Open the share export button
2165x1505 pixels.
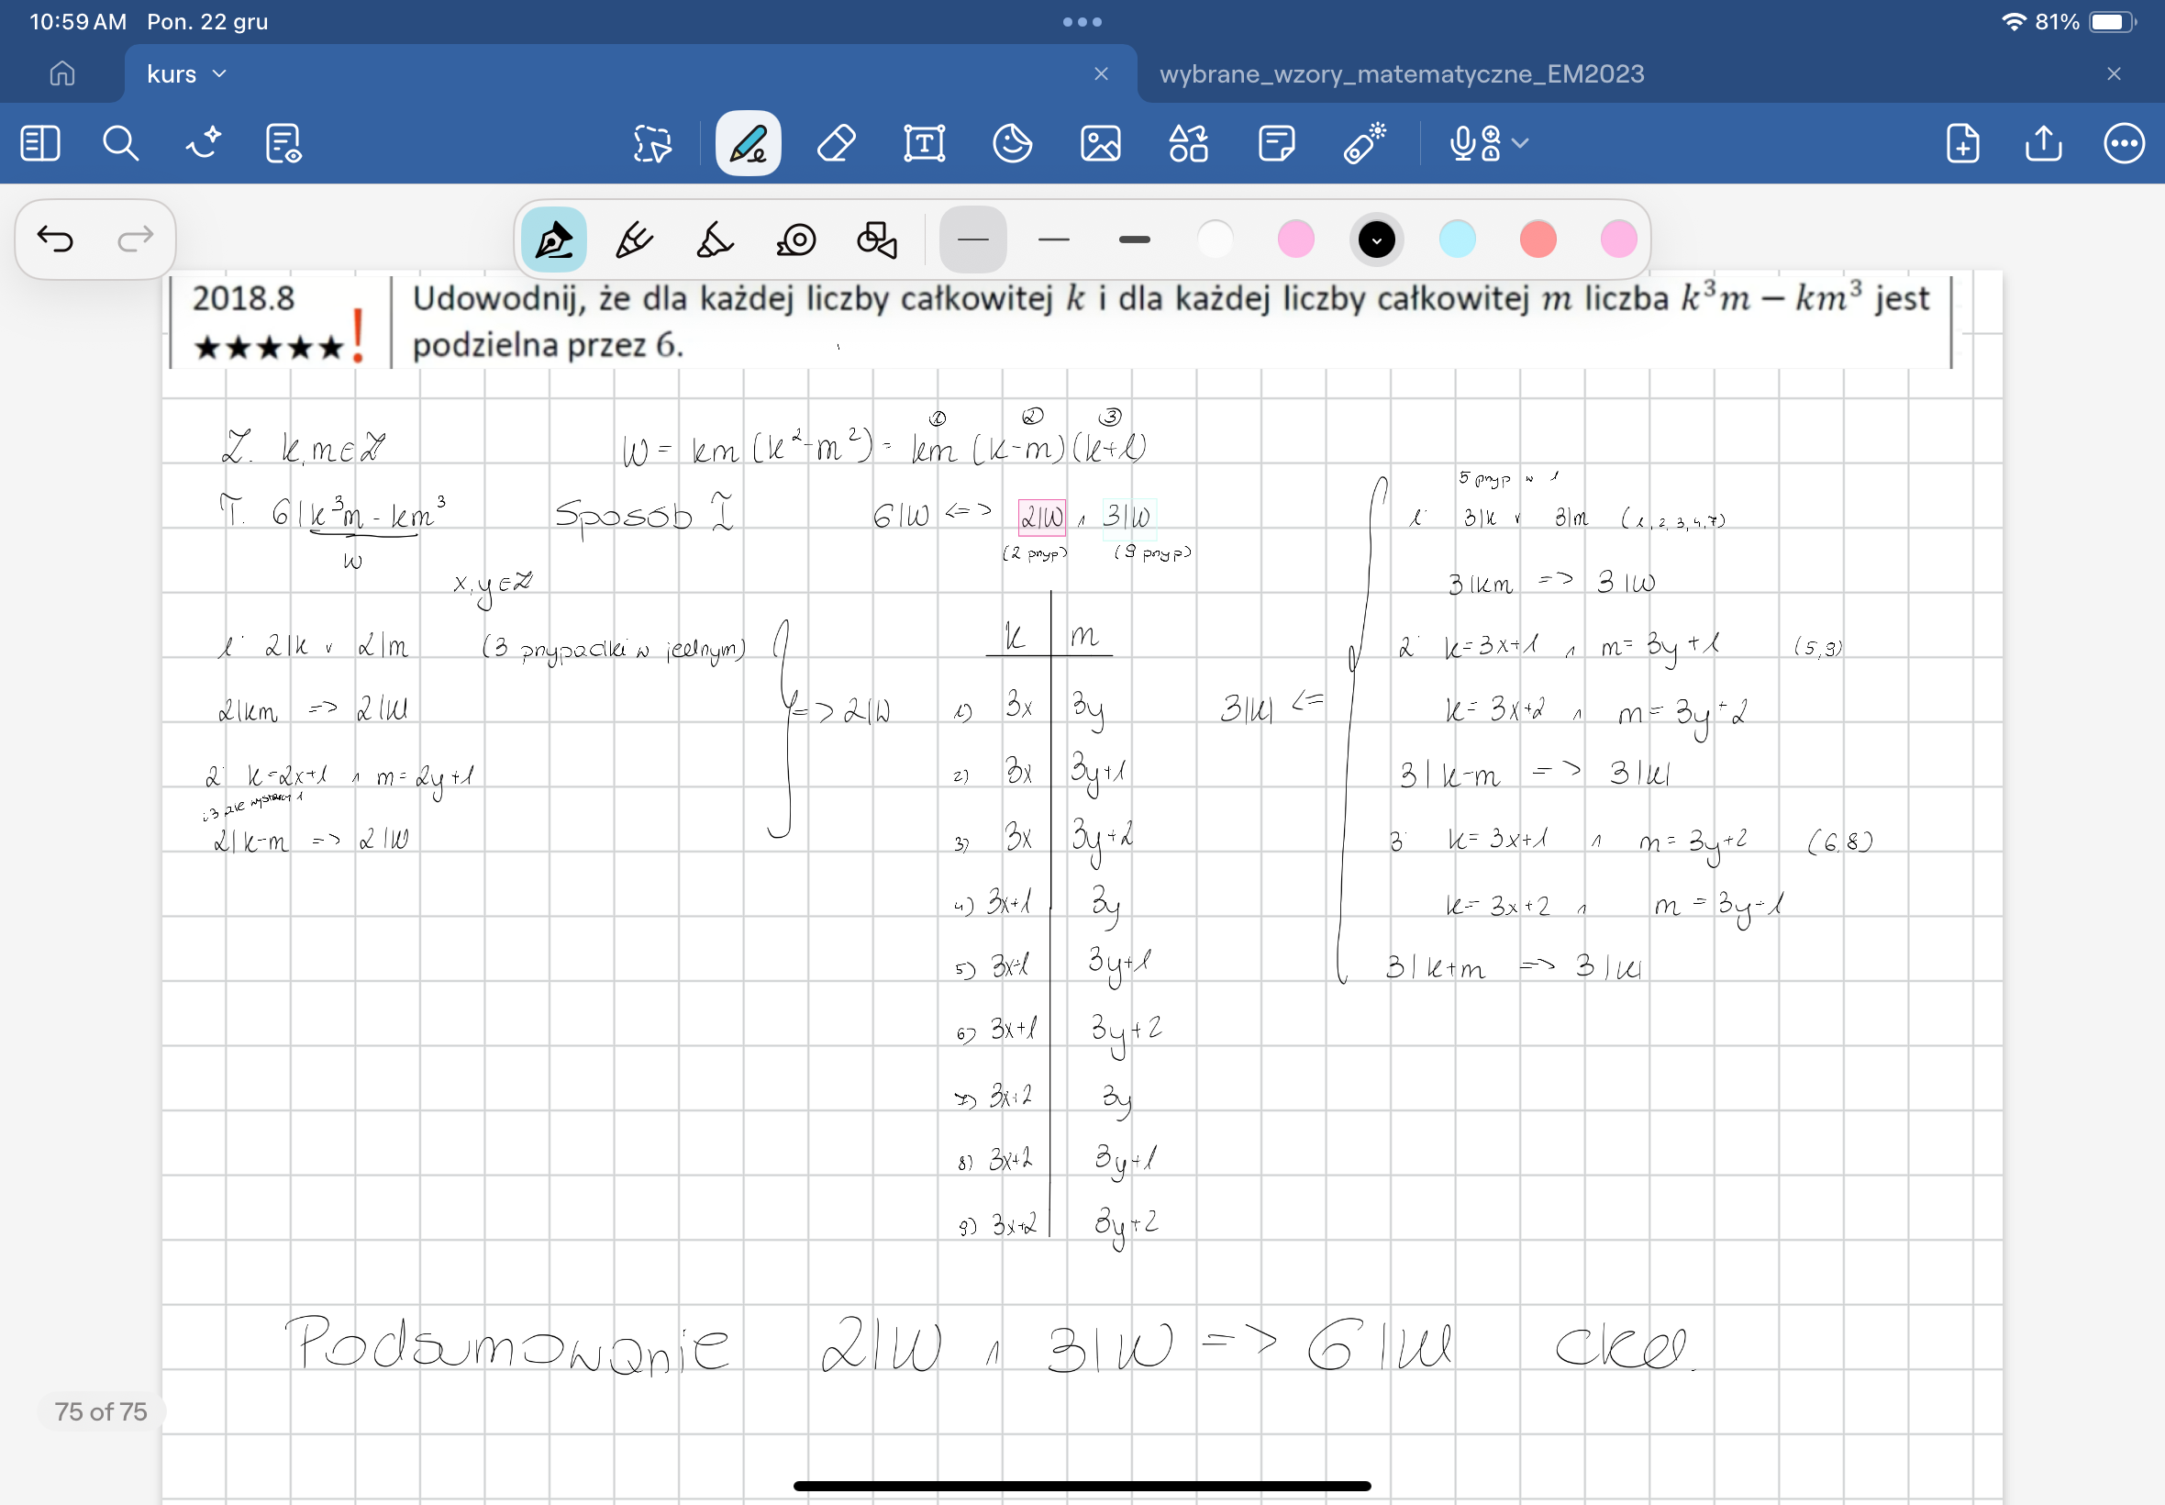click(2042, 144)
